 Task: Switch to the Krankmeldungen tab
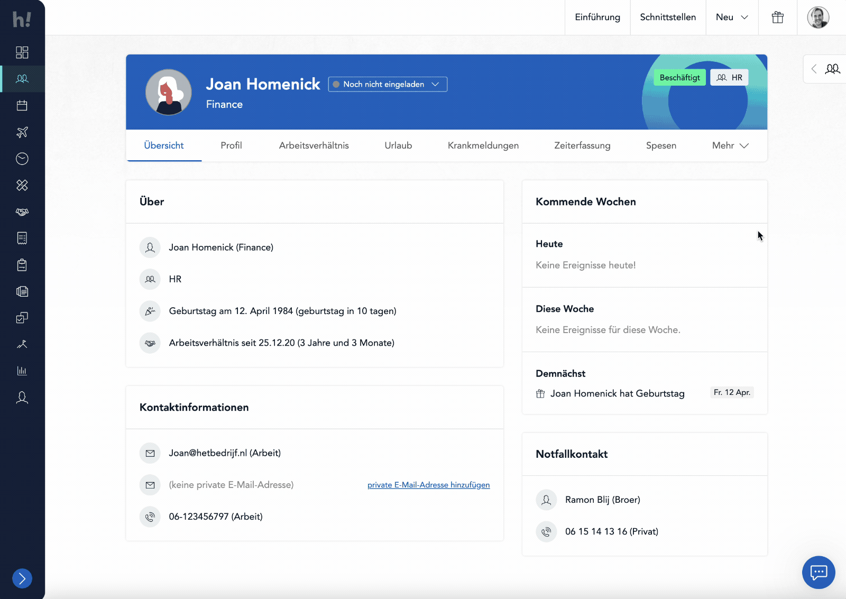pos(483,146)
